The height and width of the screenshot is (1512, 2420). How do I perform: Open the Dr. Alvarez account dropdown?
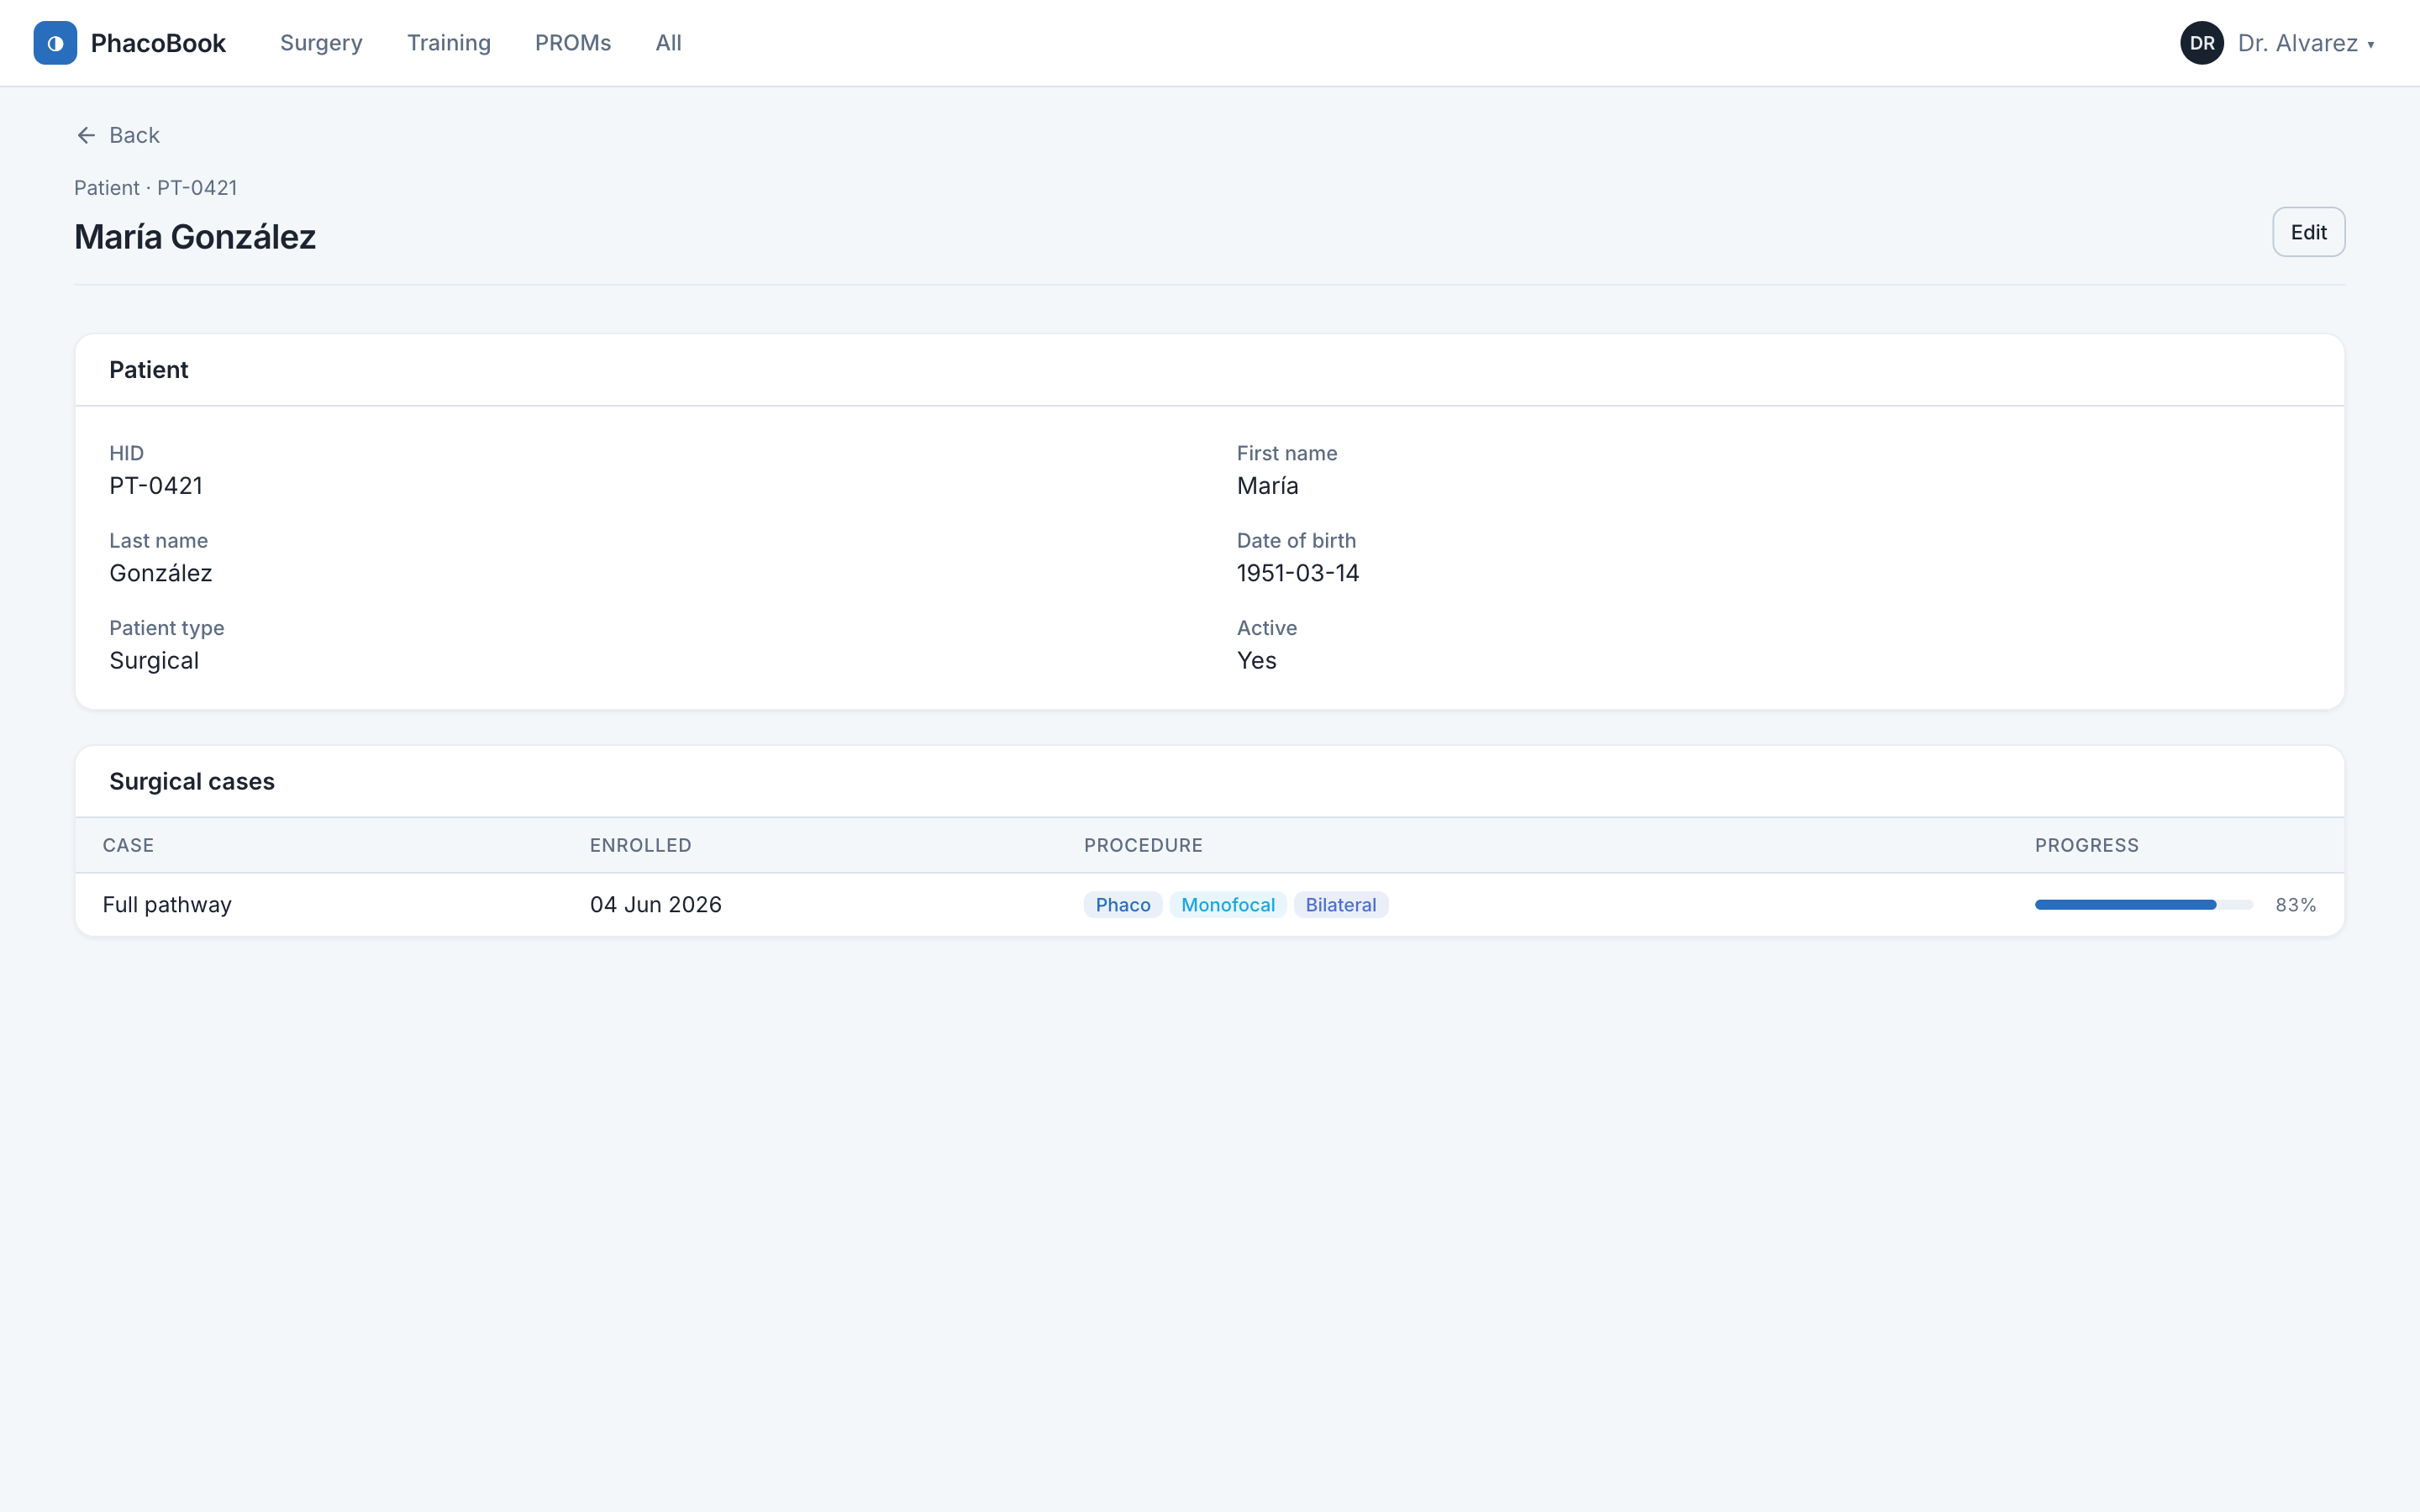(2278, 43)
